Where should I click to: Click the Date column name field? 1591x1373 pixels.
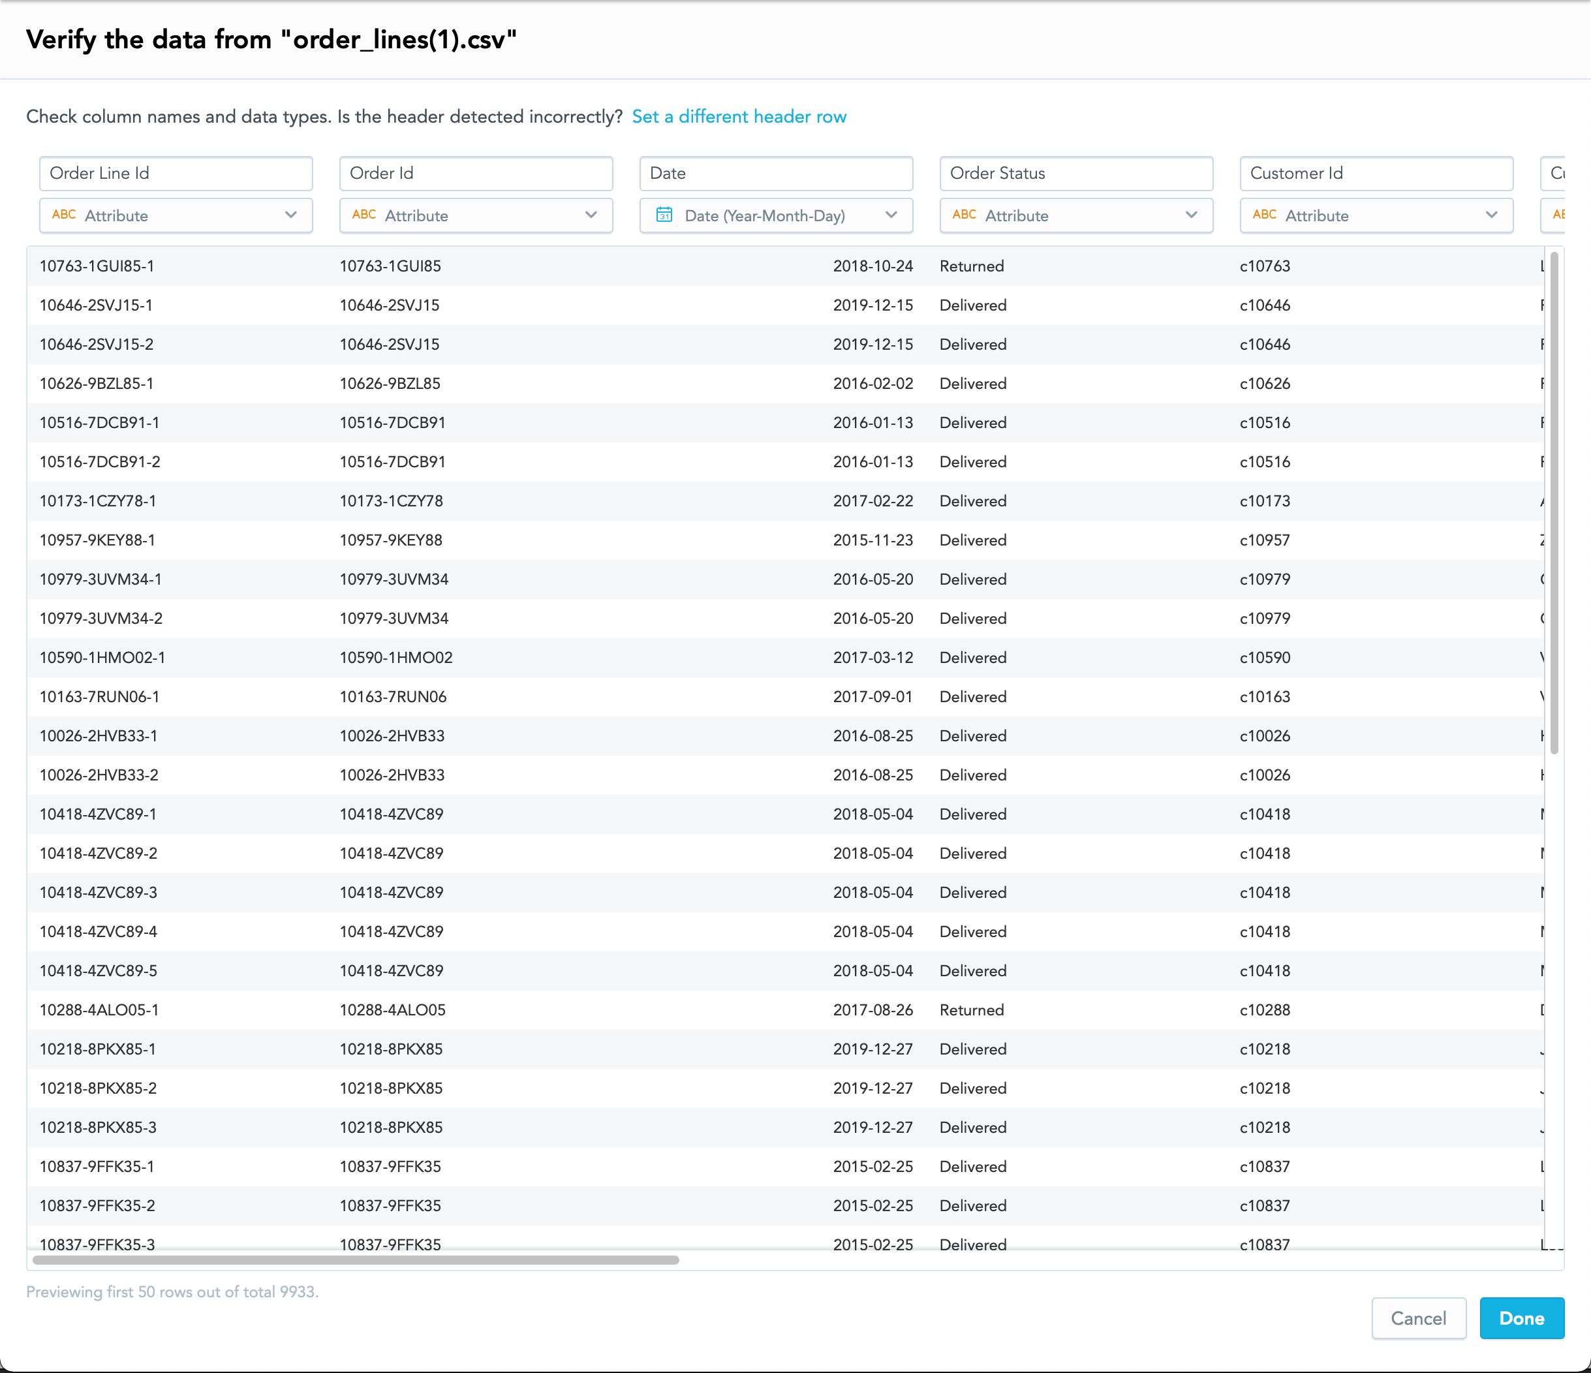[x=777, y=174]
